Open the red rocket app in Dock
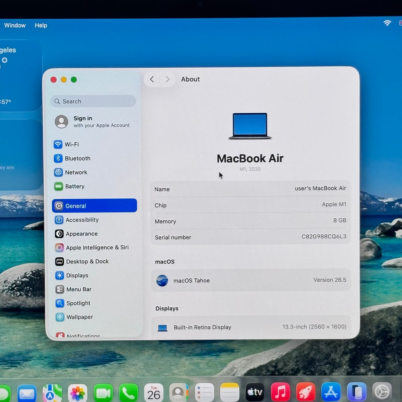402x402 pixels. tap(306, 392)
